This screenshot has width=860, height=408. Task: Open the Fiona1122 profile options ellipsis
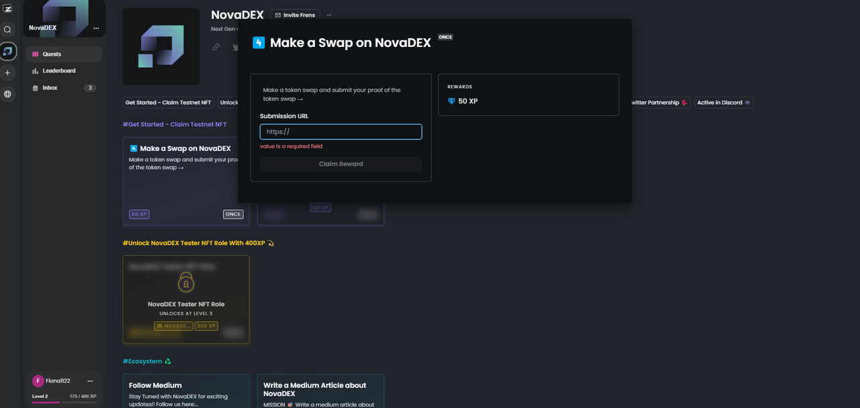tap(90, 381)
